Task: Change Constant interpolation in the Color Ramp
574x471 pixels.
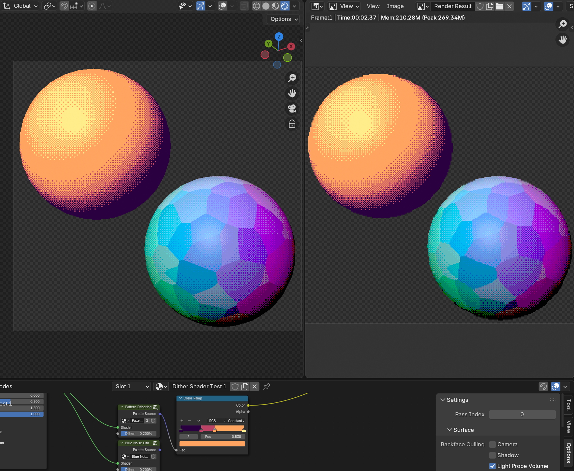Action: 236,421
